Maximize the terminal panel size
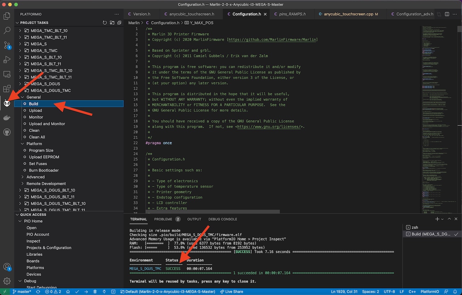Screen dimensions: 462x295 pos(449,219)
